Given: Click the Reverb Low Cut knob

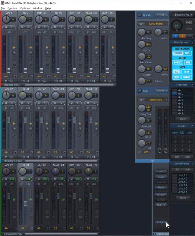Looking at the screenshot, I should click(x=158, y=32).
